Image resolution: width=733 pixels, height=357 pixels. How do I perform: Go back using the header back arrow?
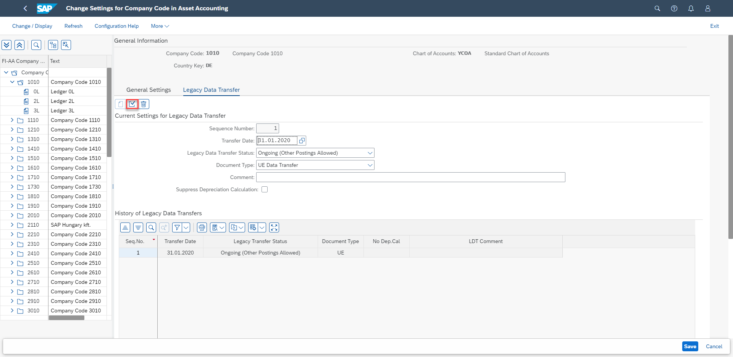click(25, 8)
